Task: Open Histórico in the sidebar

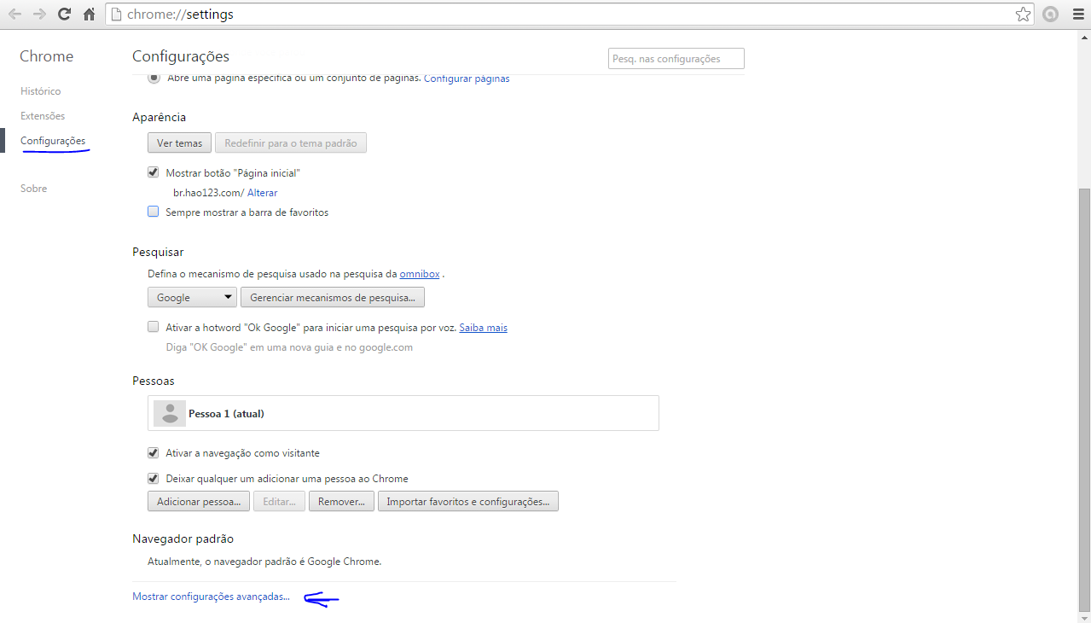Action: pyautogui.click(x=40, y=91)
